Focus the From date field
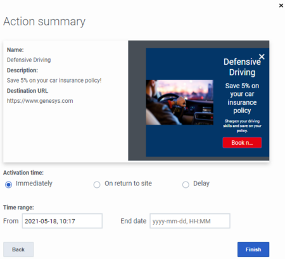Image resolution: width=285 pixels, height=259 pixels. 62,221
